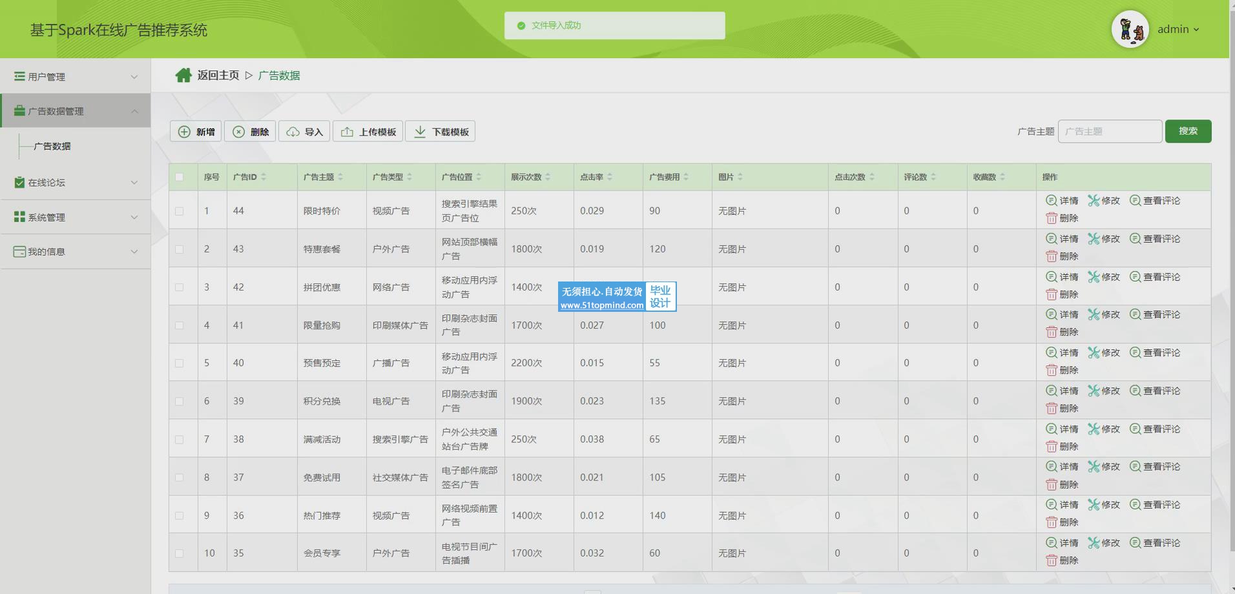Image resolution: width=1235 pixels, height=594 pixels.
Task: Sort by the 收藏数 column arrows
Action: tap(1002, 177)
